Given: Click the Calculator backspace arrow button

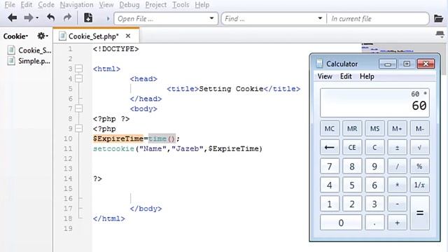Looking at the screenshot, I should coord(330,148).
